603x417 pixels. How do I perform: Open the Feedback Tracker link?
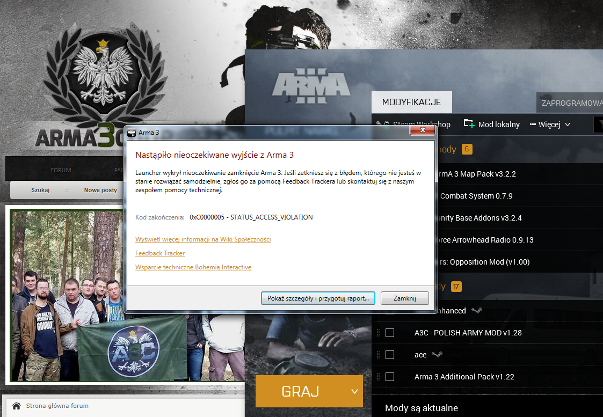(160, 253)
